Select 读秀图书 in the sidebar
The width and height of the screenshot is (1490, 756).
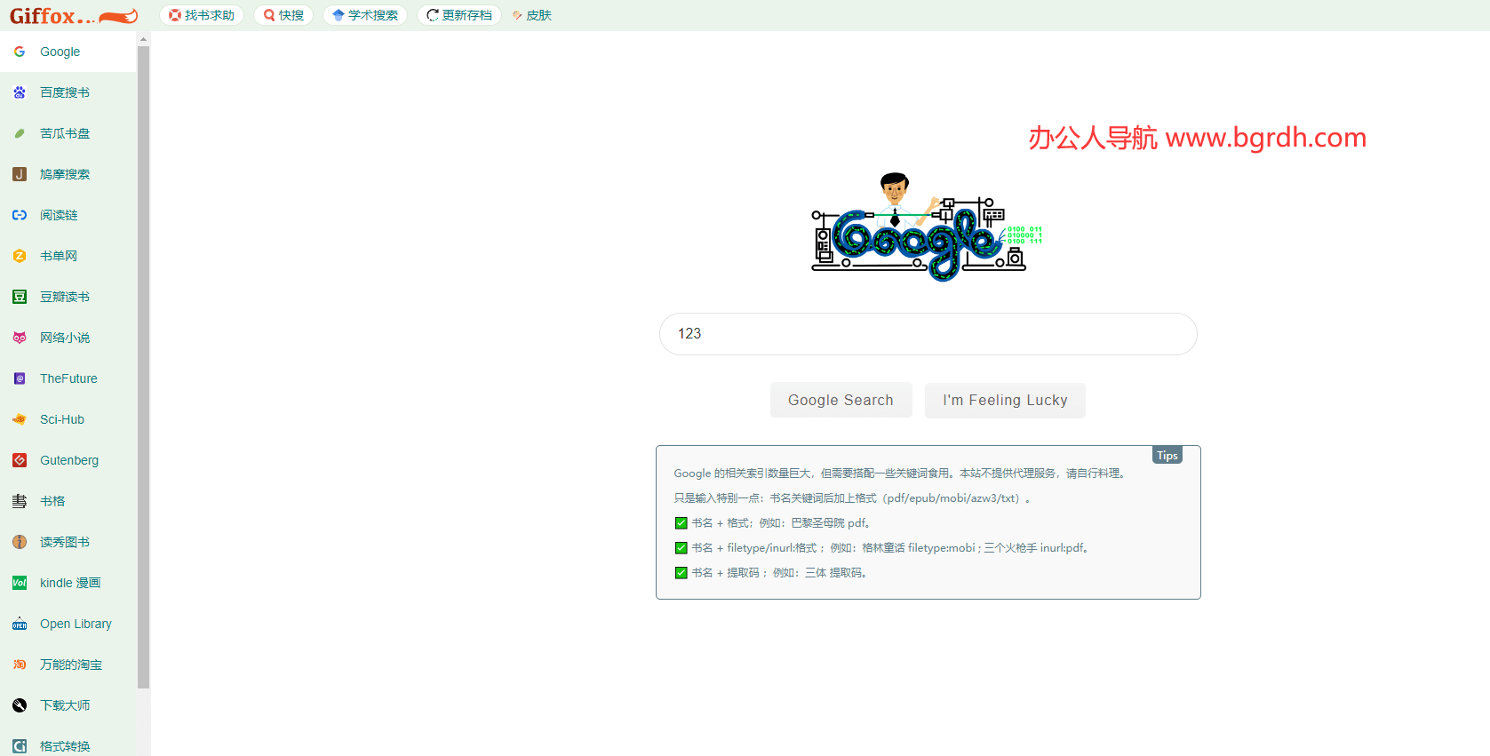(x=68, y=542)
